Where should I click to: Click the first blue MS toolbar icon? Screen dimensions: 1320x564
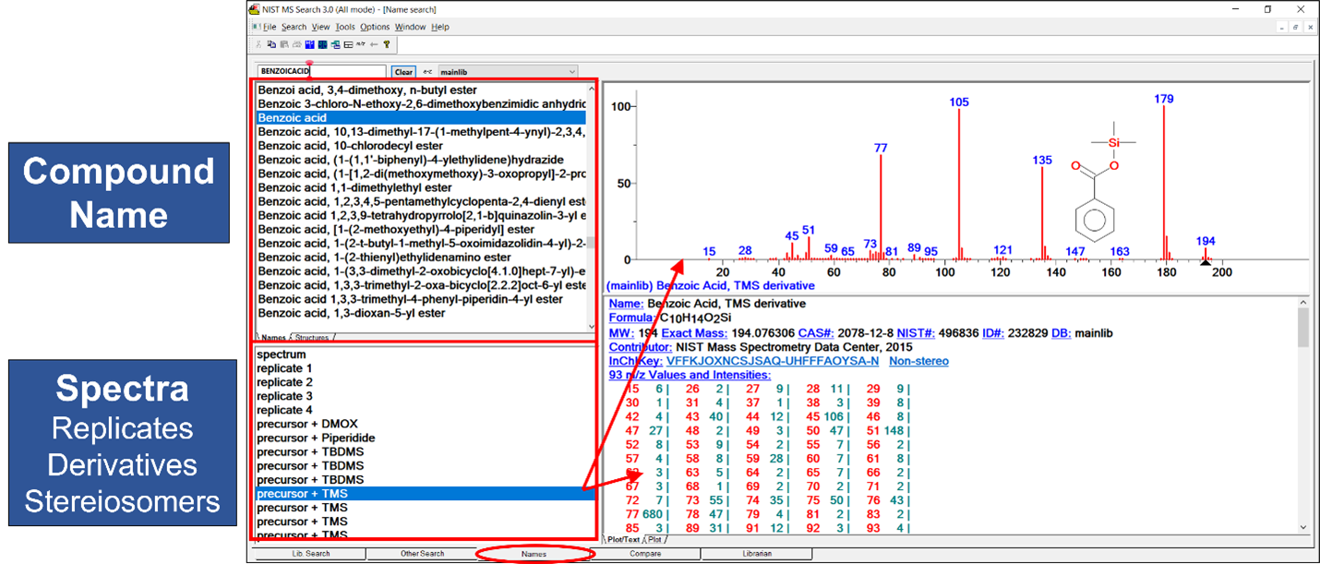pos(310,44)
